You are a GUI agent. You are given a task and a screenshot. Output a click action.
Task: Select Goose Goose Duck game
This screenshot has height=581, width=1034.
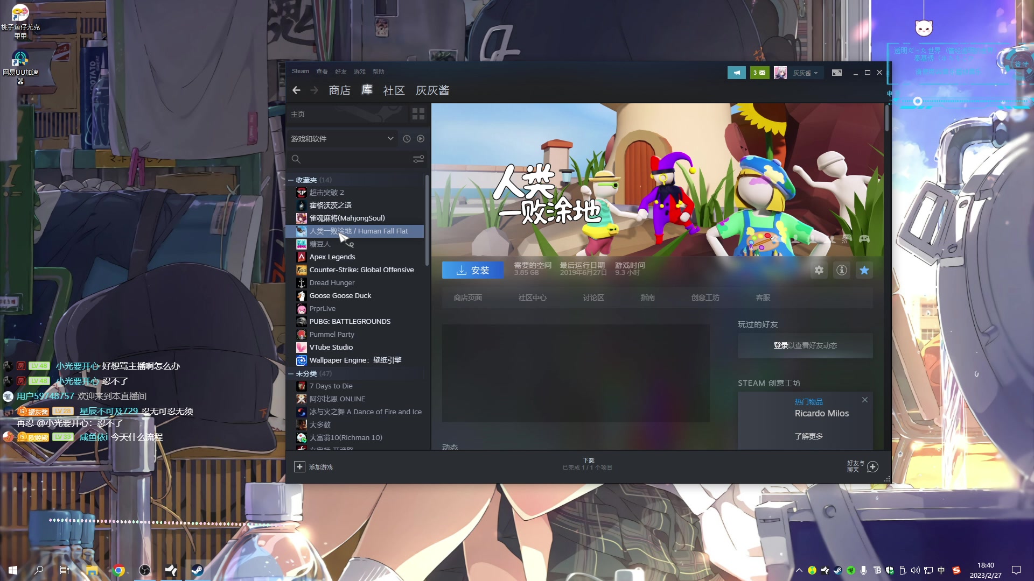[355, 295]
